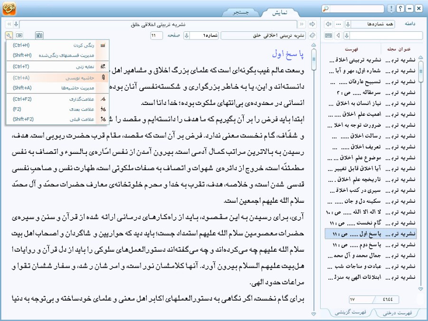Click the عنوان مجله column header

[x=399, y=49]
